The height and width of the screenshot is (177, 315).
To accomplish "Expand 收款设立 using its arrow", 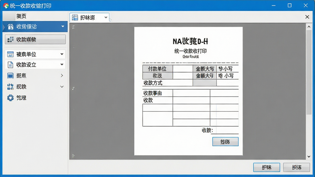I will pos(62,65).
